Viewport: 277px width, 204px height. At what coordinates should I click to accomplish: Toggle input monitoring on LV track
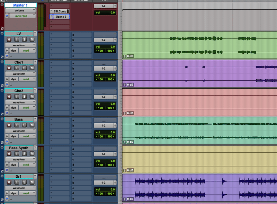(17, 39)
